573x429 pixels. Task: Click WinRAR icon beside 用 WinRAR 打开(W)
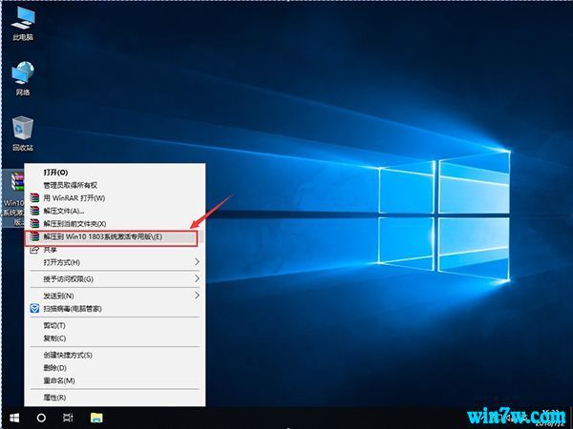pyautogui.click(x=34, y=198)
